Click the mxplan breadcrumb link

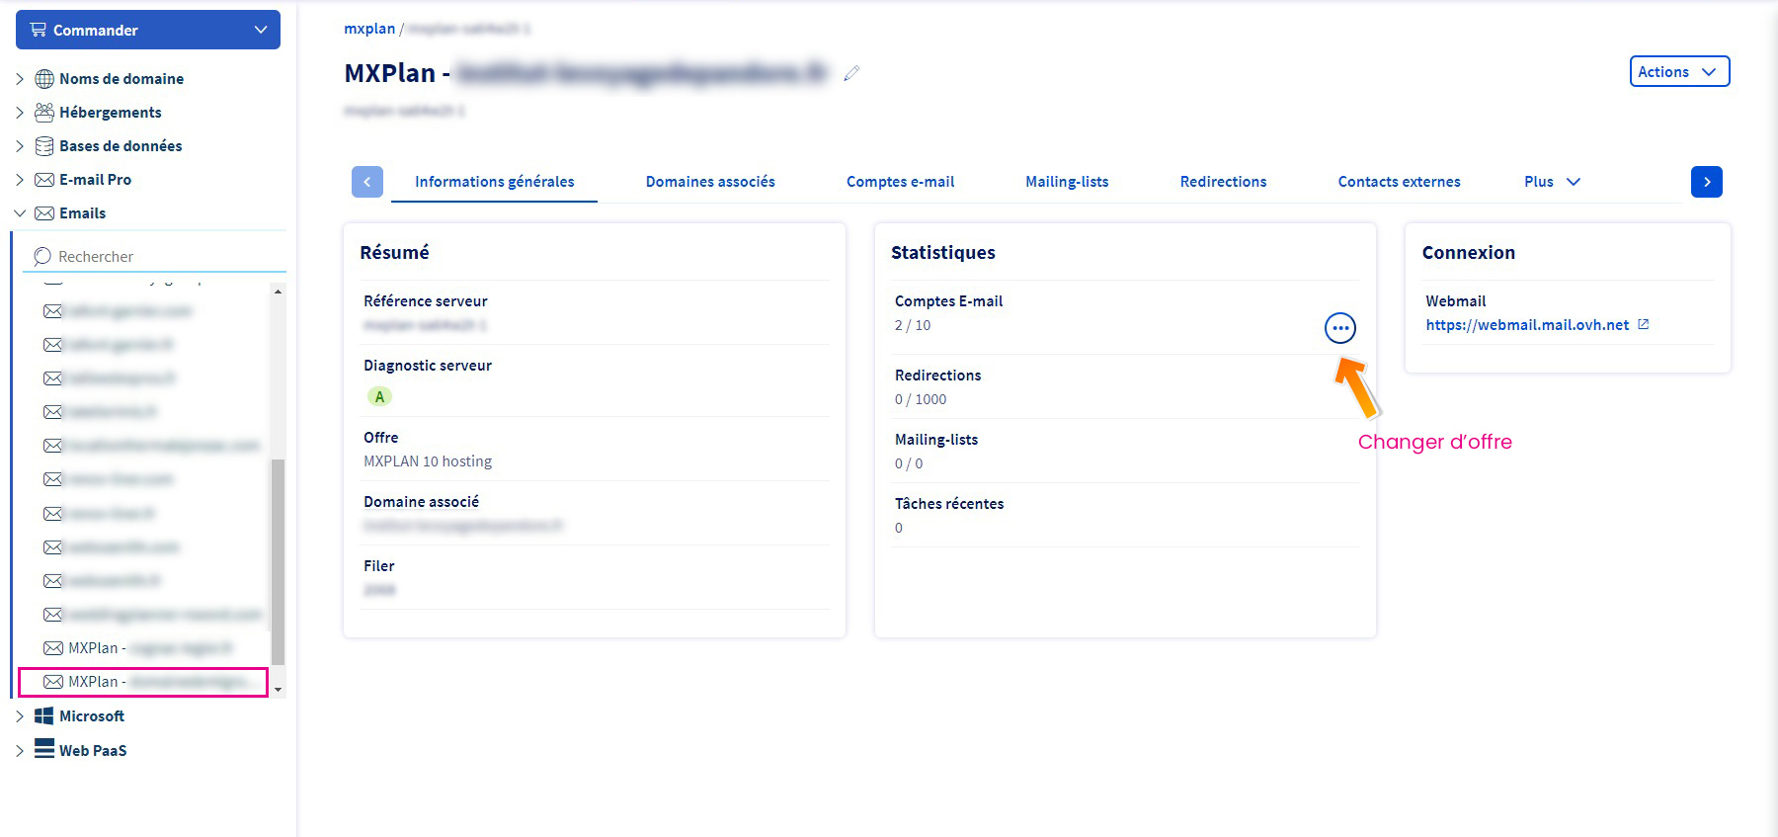coord(369,29)
